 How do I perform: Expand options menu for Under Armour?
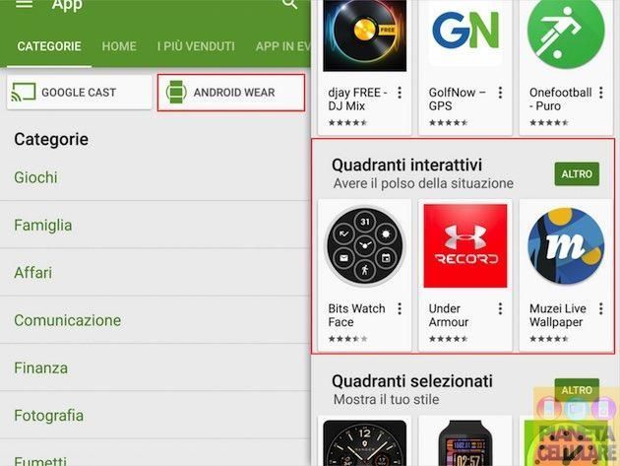pos(500,308)
